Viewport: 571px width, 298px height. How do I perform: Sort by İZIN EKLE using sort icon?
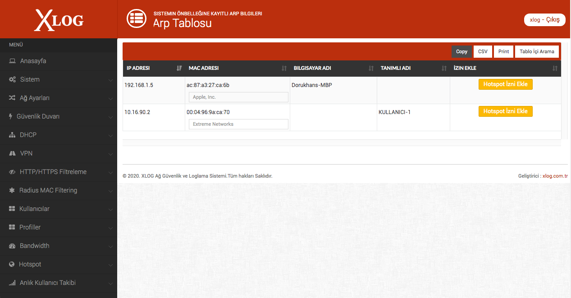555,68
